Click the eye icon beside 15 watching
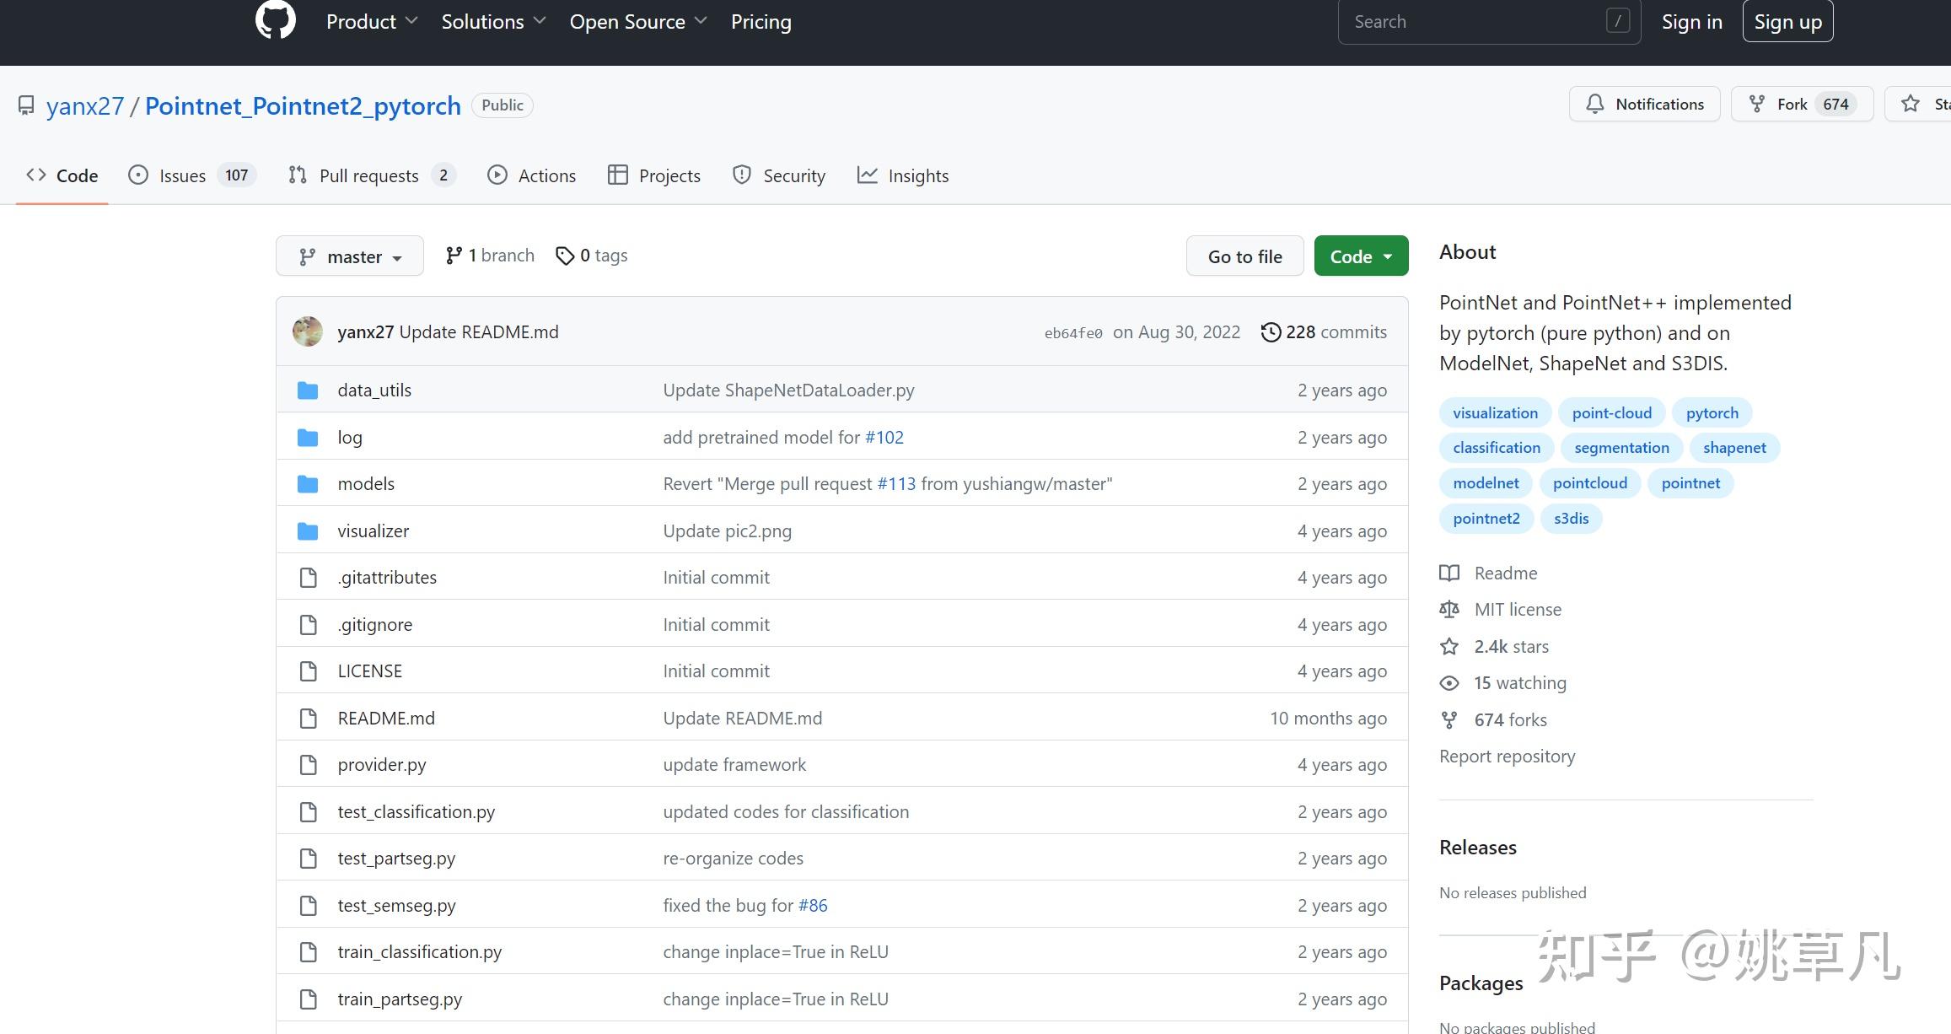This screenshot has height=1034, width=1951. (x=1449, y=683)
